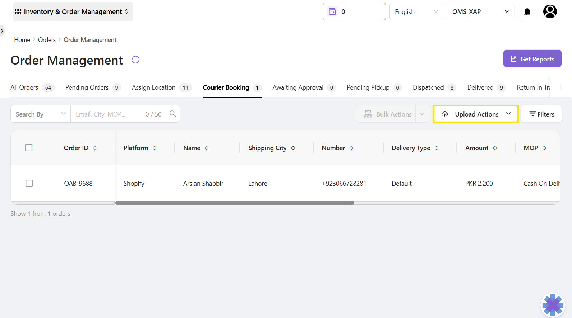Open the tabs overflow three-dot menu
This screenshot has width=572, height=318.
tap(561, 87)
